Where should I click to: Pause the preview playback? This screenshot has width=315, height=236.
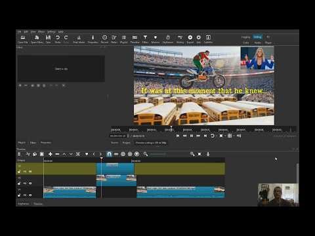coord(192,136)
